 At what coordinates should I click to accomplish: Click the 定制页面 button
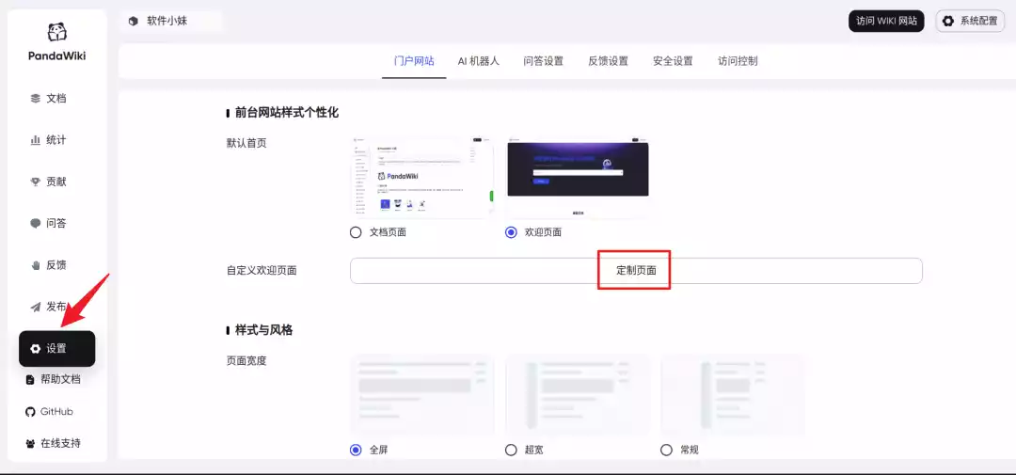[x=636, y=271]
